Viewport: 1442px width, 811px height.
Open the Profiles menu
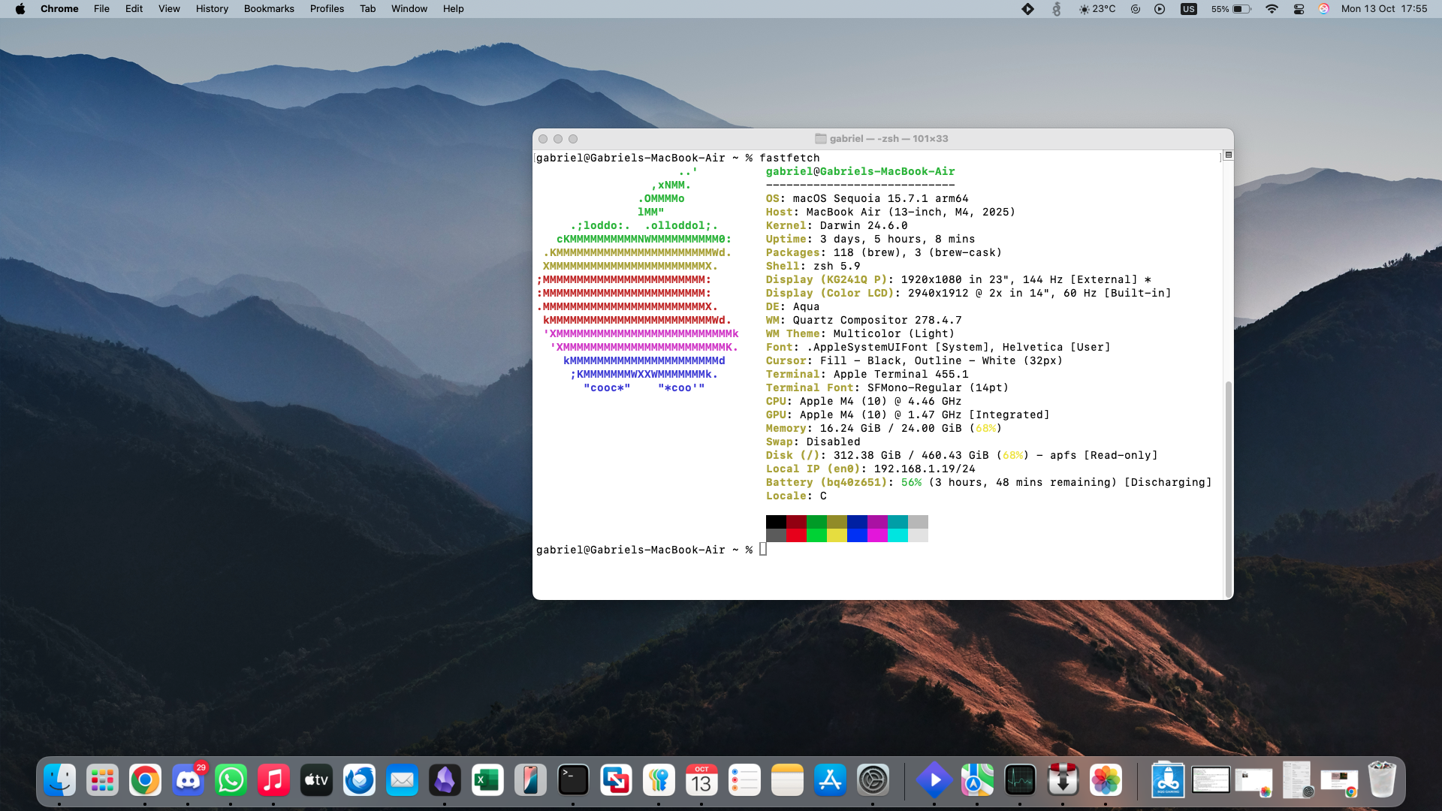[327, 9]
